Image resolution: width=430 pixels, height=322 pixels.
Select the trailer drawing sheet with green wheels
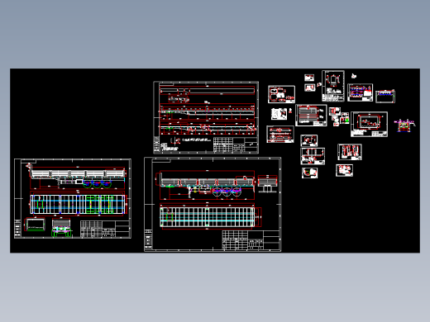(x=73, y=198)
